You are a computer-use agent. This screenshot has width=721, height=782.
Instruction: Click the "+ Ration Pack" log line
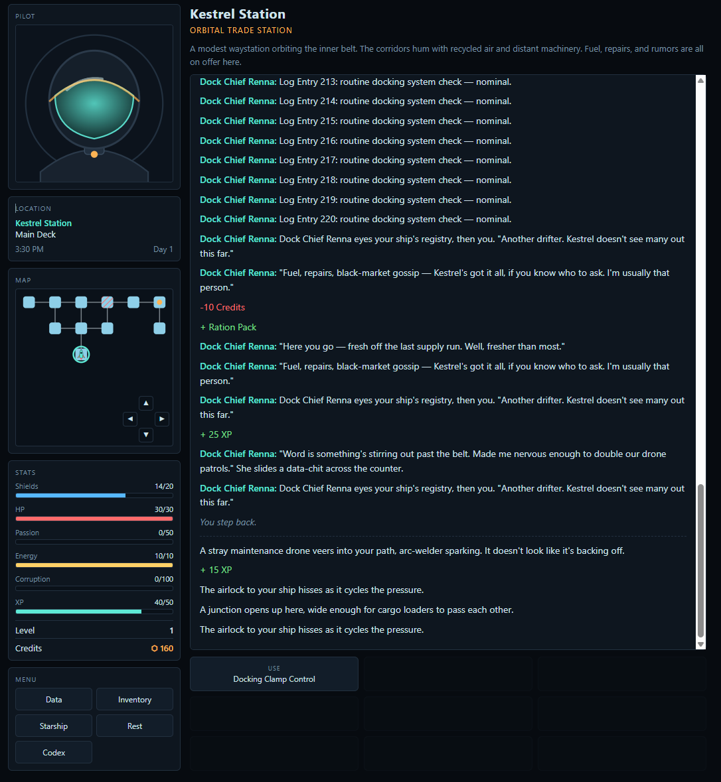coord(228,327)
